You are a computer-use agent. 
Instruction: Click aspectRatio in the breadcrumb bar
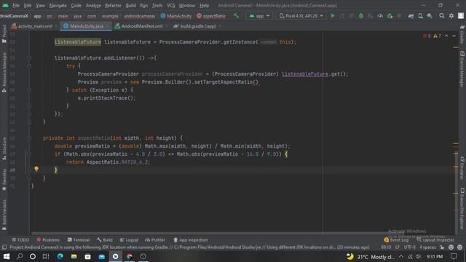click(x=211, y=16)
